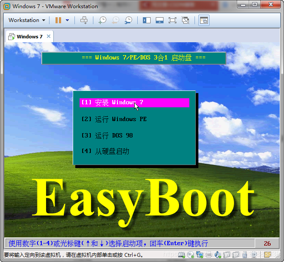Select [4] 从硬盘启动 boot option
The image size is (284, 262).
[105, 151]
